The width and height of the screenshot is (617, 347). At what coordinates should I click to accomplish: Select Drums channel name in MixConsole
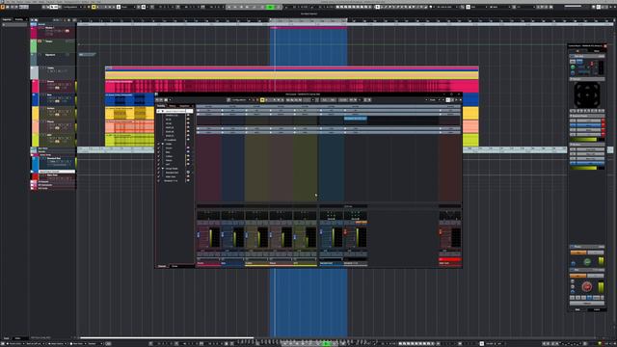click(x=201, y=263)
